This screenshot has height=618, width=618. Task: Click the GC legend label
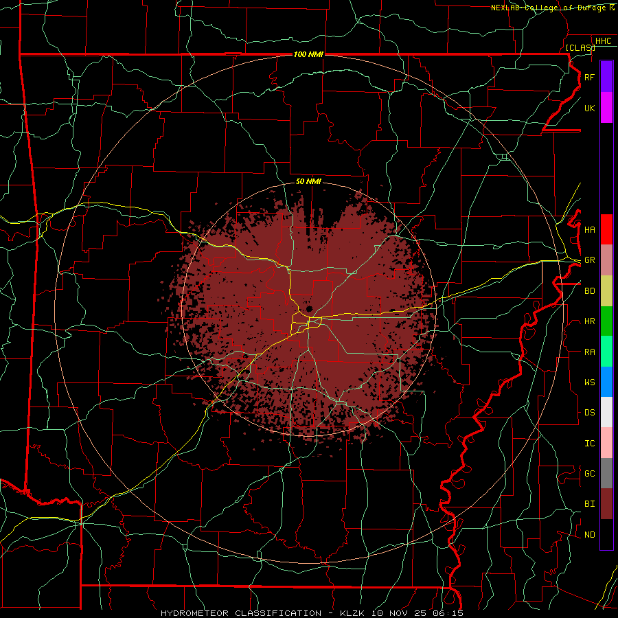(x=589, y=474)
